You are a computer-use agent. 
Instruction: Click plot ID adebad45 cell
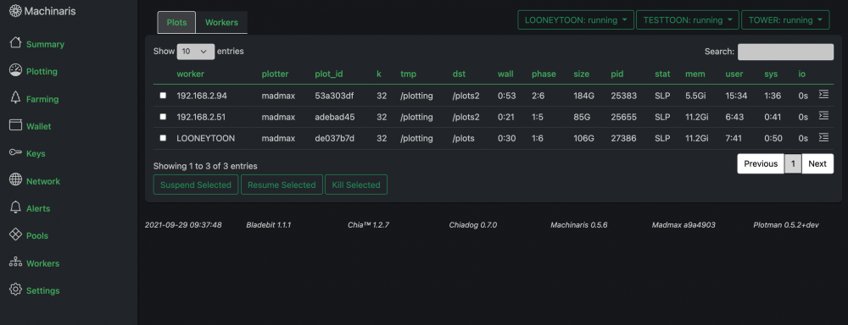[335, 117]
